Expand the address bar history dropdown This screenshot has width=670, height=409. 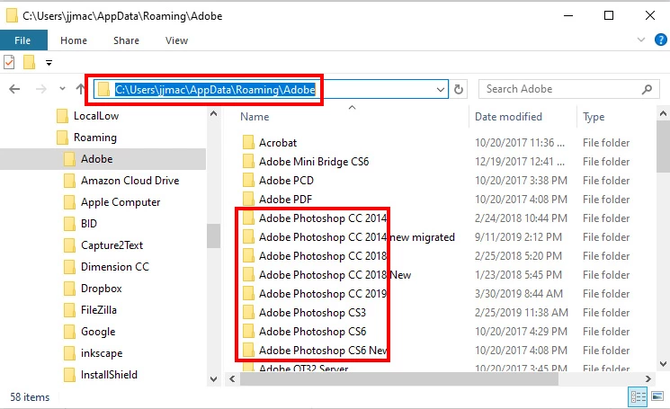pyautogui.click(x=441, y=90)
